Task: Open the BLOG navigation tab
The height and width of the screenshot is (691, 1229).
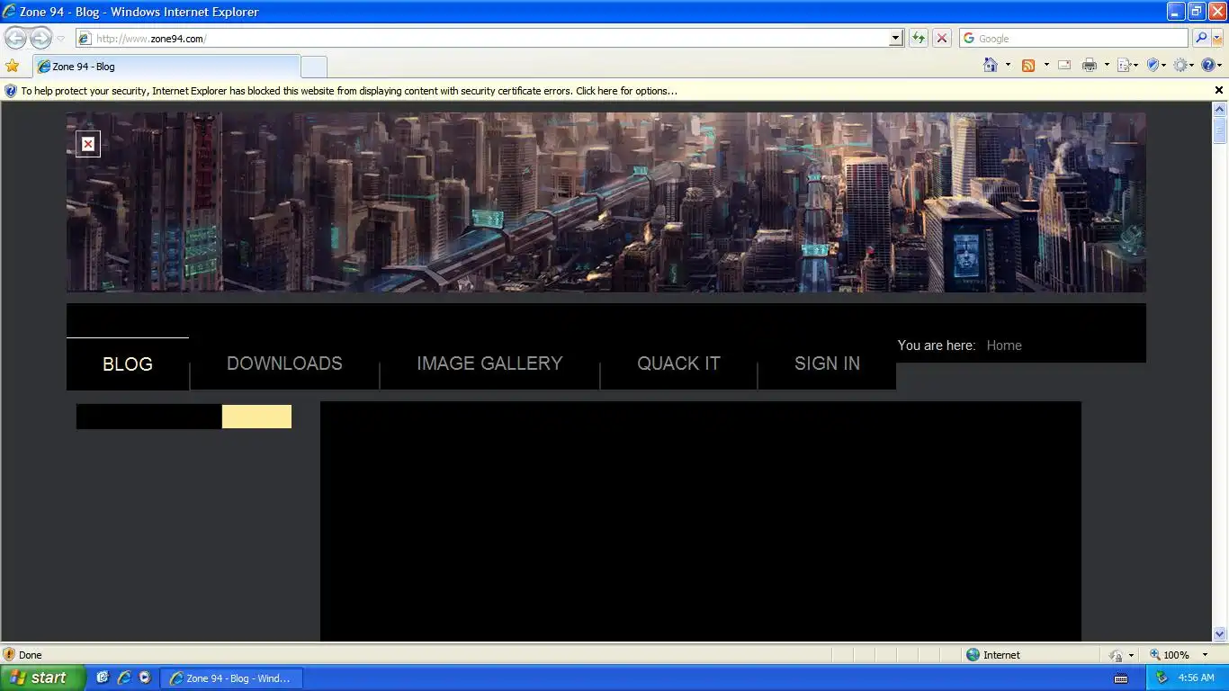Action: coord(128,364)
